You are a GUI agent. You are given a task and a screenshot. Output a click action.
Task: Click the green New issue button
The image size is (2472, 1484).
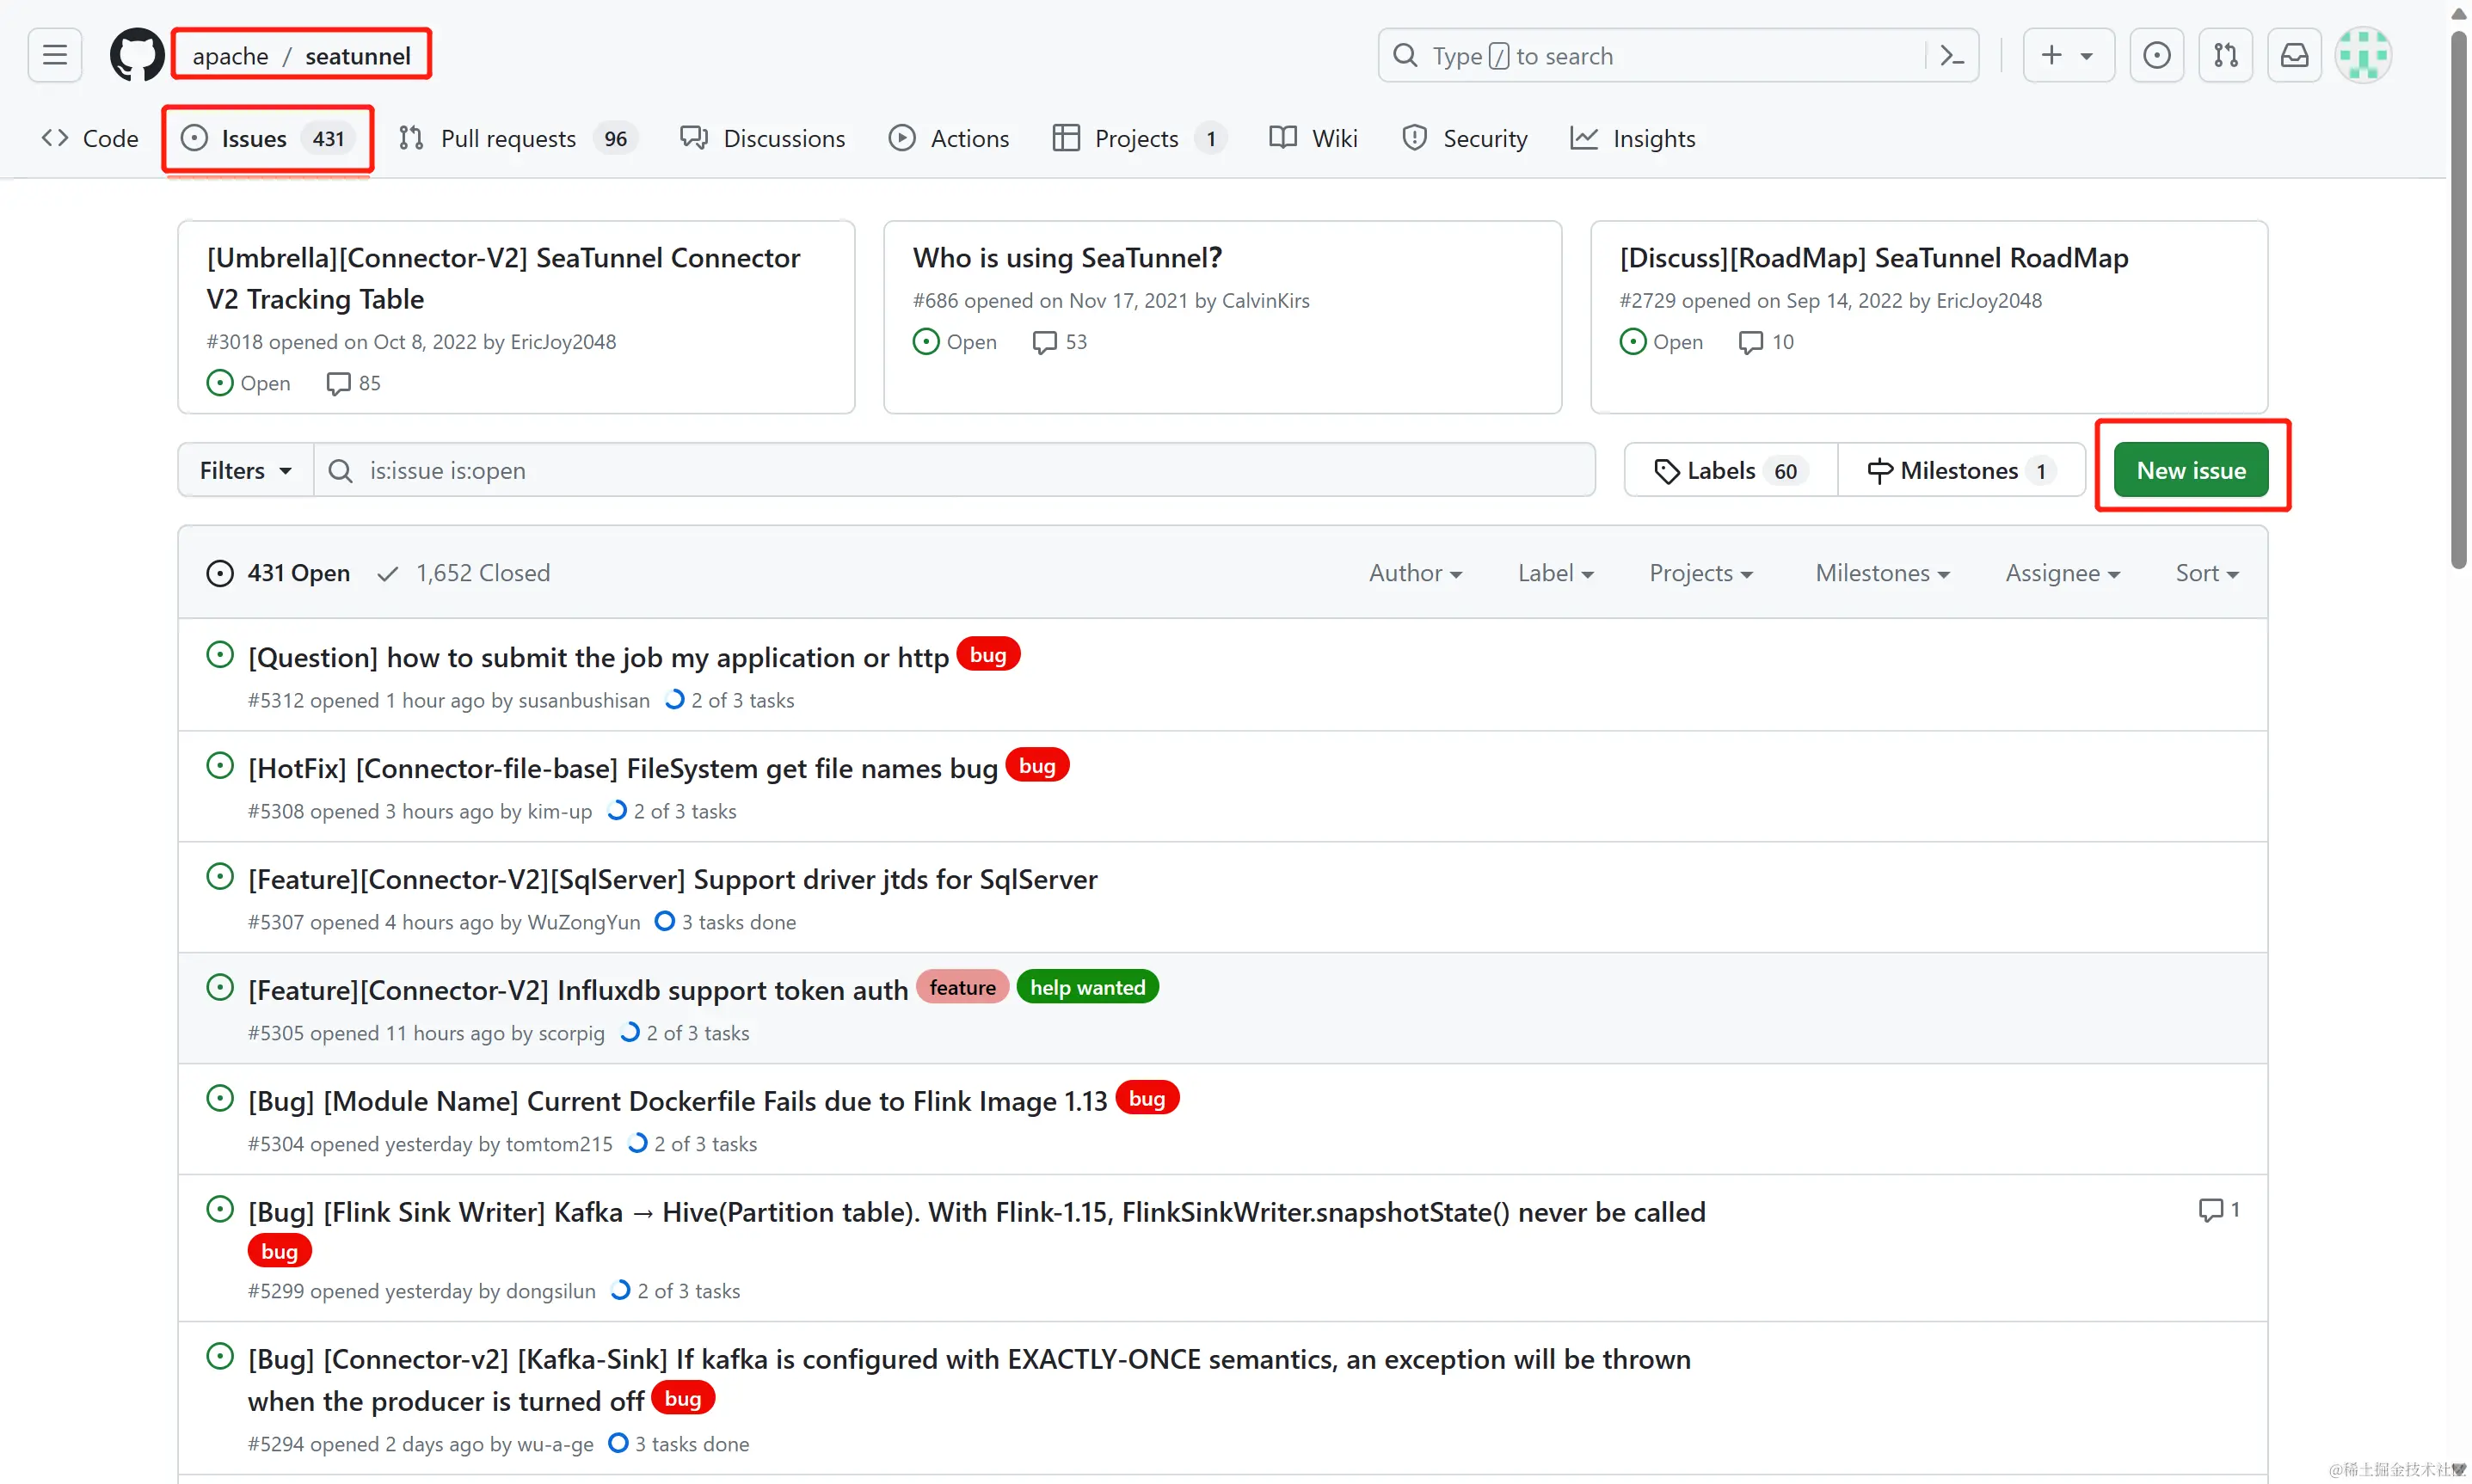pyautogui.click(x=2190, y=470)
